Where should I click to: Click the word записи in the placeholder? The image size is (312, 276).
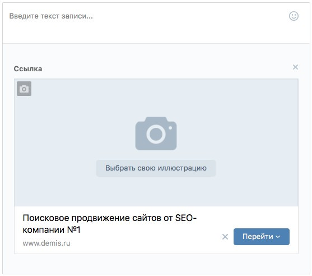(77, 16)
